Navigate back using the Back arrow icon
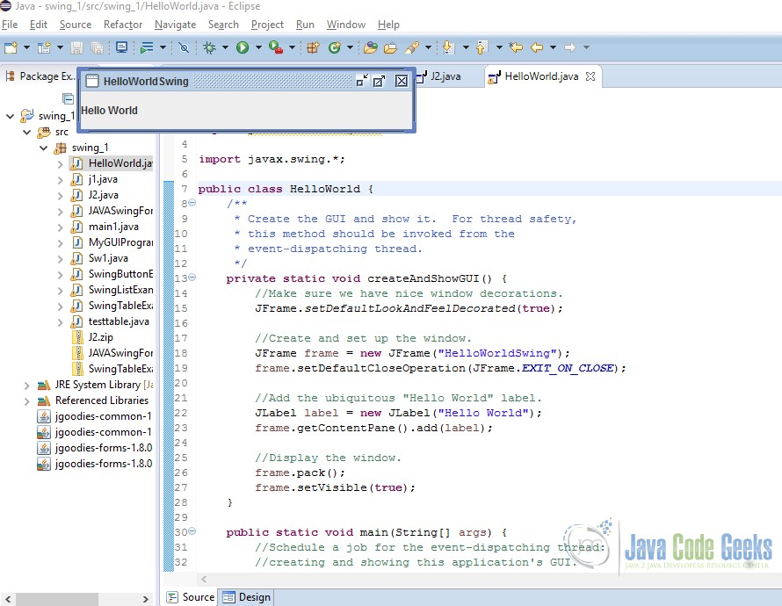782x606 pixels. pyautogui.click(x=536, y=47)
